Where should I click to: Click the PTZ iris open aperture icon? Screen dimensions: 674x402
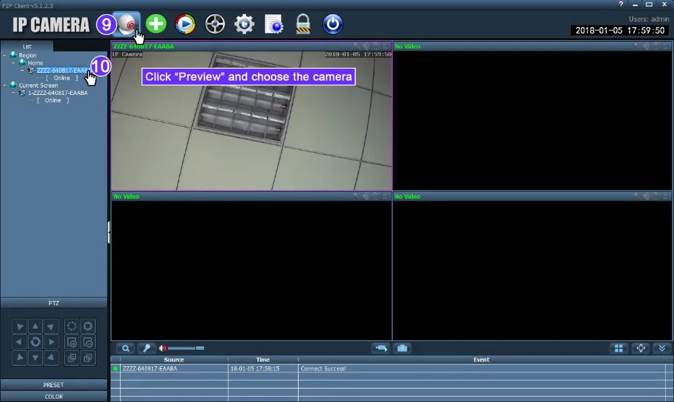pos(88,327)
